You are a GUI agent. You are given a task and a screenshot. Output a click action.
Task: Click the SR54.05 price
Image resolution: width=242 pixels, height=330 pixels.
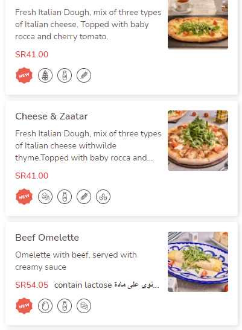tap(32, 285)
